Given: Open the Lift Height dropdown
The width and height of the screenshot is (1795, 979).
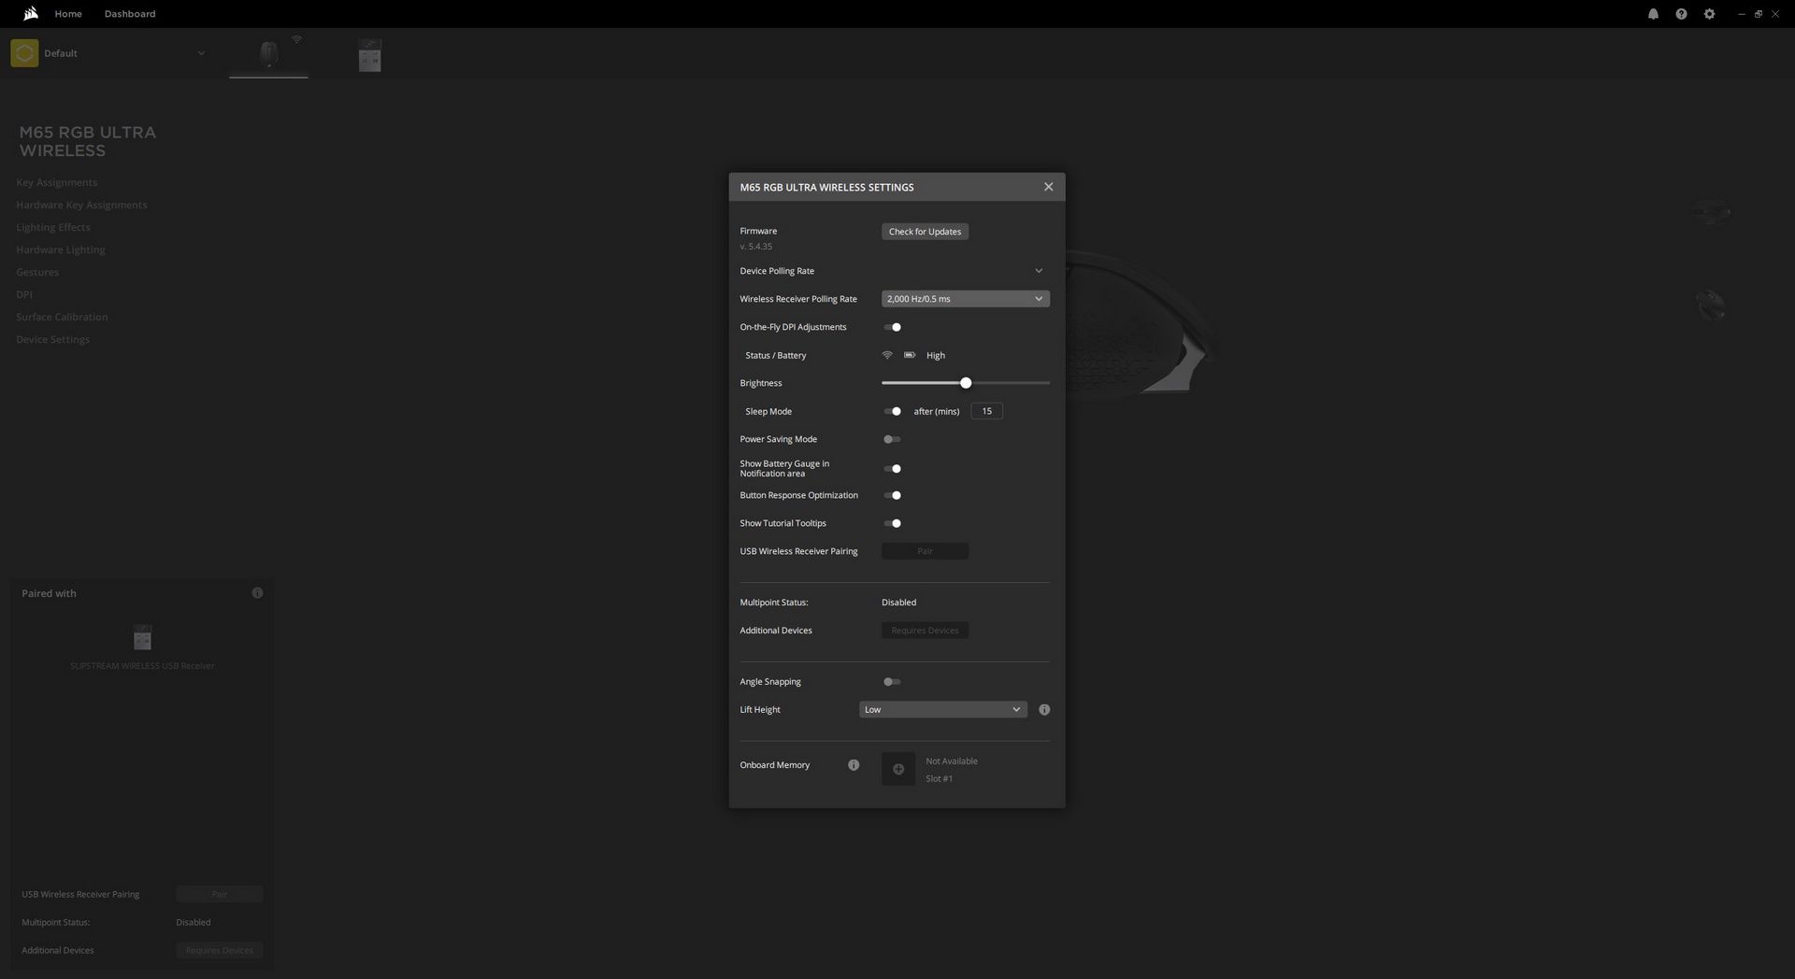Looking at the screenshot, I should [943, 710].
